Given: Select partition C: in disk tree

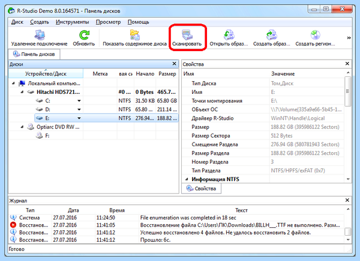Looking at the screenshot, I should (x=94, y=100).
